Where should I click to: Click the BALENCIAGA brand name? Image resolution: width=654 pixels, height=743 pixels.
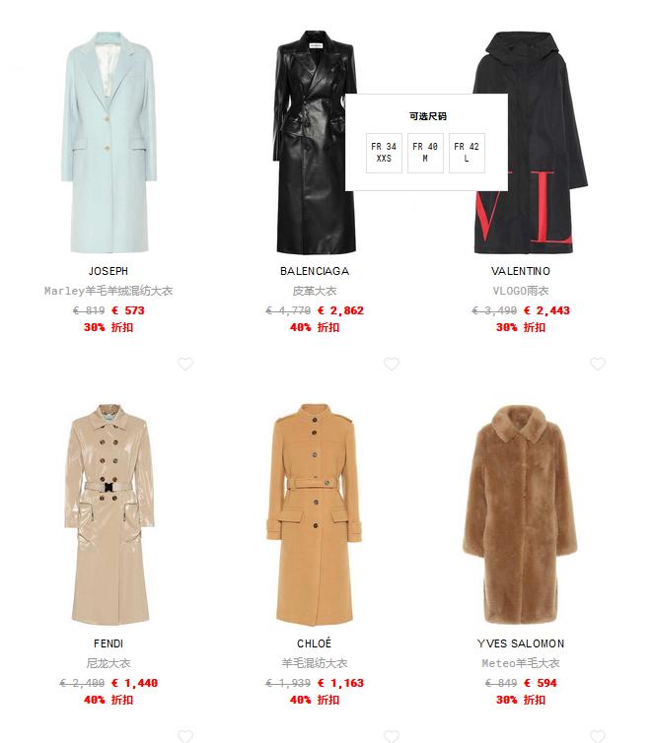click(315, 271)
